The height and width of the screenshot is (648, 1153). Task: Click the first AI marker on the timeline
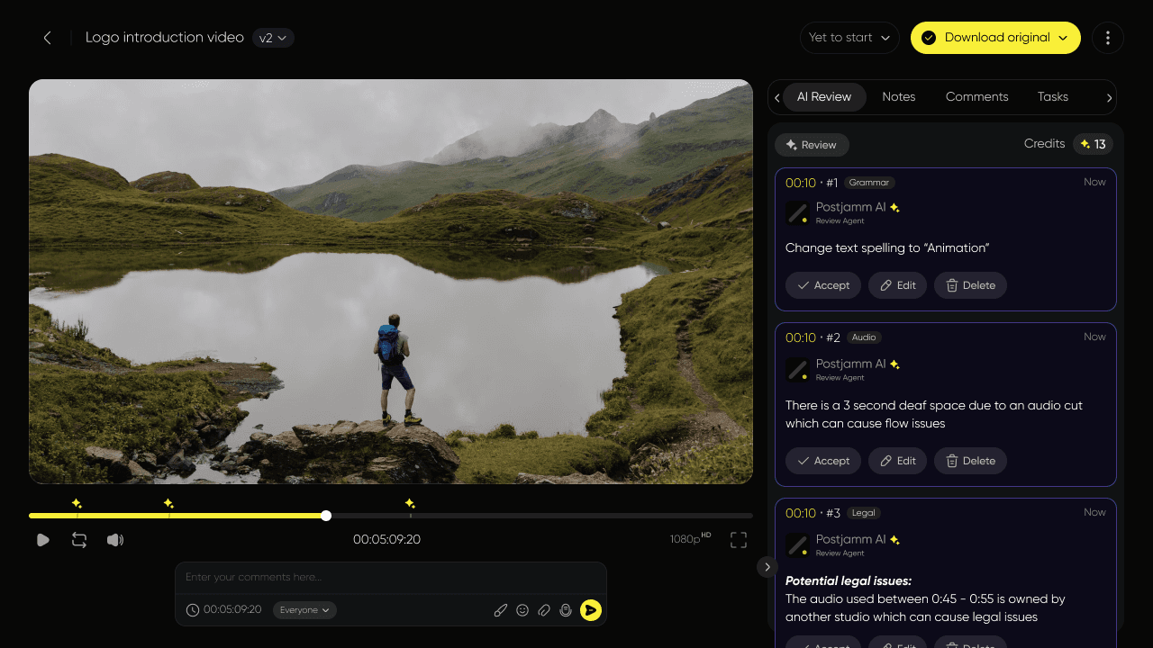click(x=77, y=504)
